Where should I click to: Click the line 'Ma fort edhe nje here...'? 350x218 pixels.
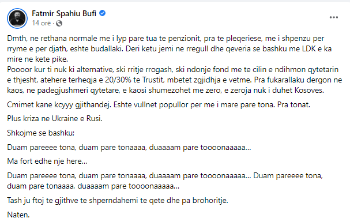[x=47, y=161]
